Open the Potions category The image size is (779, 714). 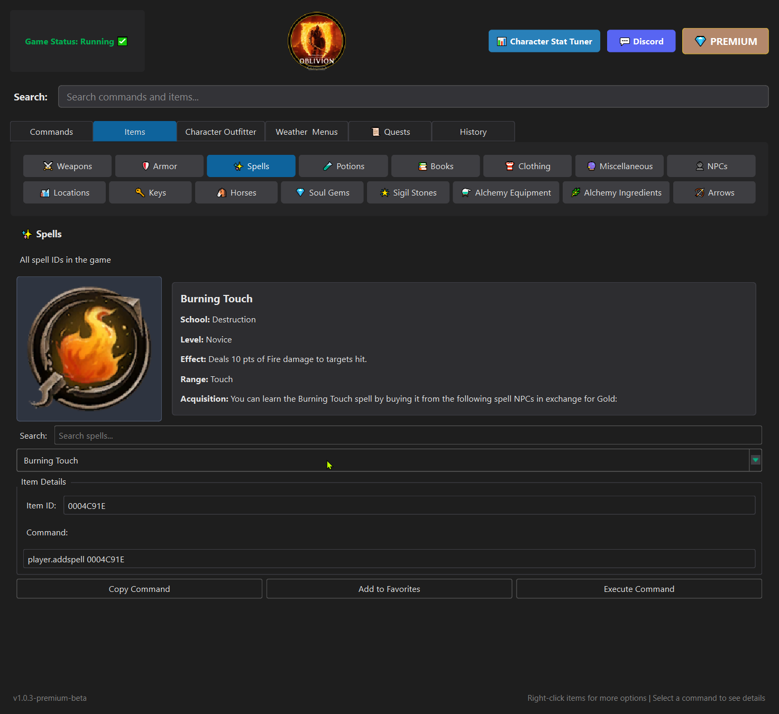pyautogui.click(x=343, y=166)
